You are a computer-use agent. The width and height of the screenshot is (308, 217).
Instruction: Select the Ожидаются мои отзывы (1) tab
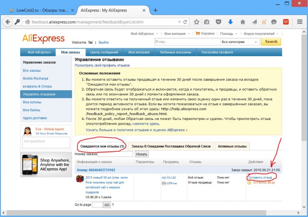102,146
